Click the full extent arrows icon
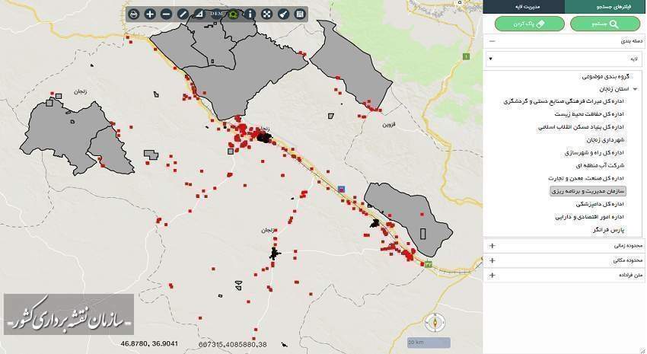This screenshot has width=647, height=354. pyautogui.click(x=266, y=14)
